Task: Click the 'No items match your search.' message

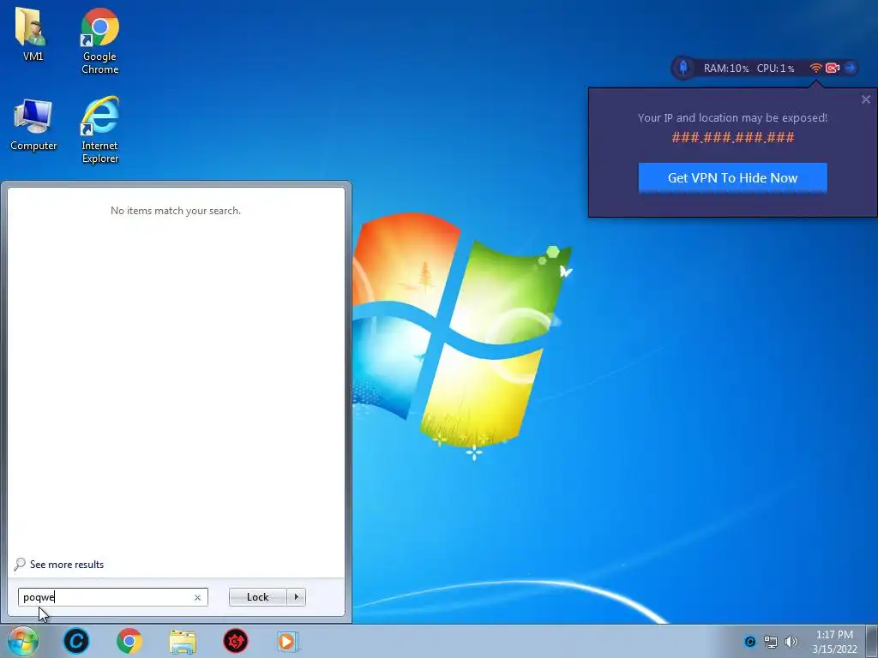Action: coord(175,211)
